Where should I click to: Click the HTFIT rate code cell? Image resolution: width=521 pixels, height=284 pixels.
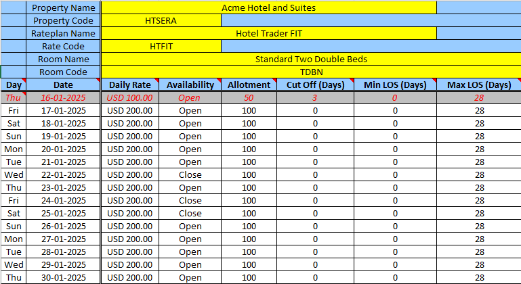[x=161, y=47]
